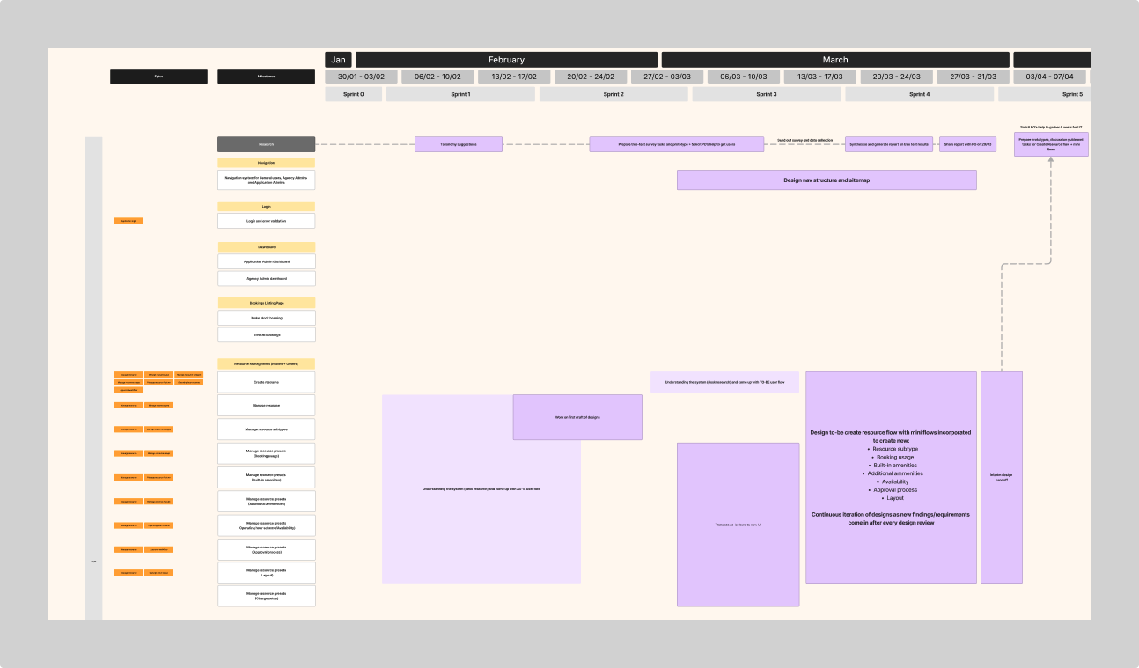Click the "Manage resource subtypes" card
Viewport: 1139px width, 668px height.
(x=266, y=429)
